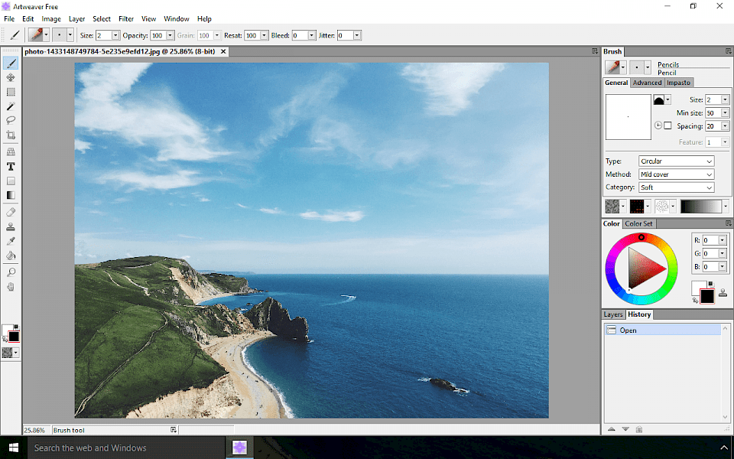Screen dimensions: 734x459
Task: Reset default colors icon in Color panel
Action: pos(710,284)
